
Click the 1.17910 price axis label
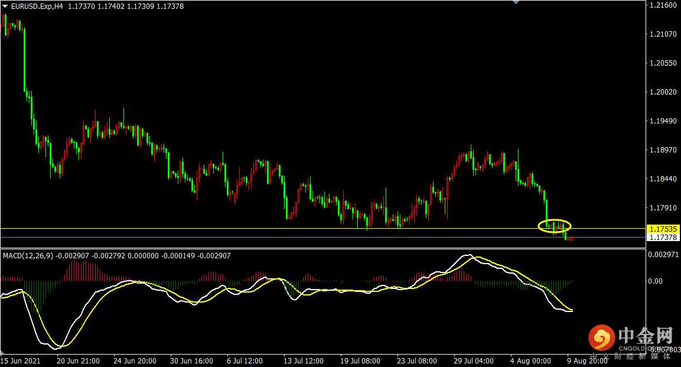(x=663, y=208)
